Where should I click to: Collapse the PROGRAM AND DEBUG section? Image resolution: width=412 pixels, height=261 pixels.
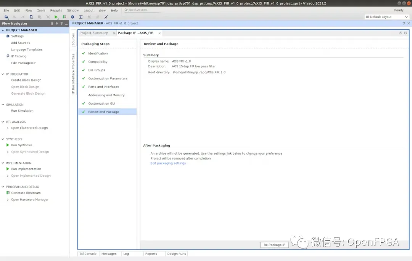click(3, 187)
